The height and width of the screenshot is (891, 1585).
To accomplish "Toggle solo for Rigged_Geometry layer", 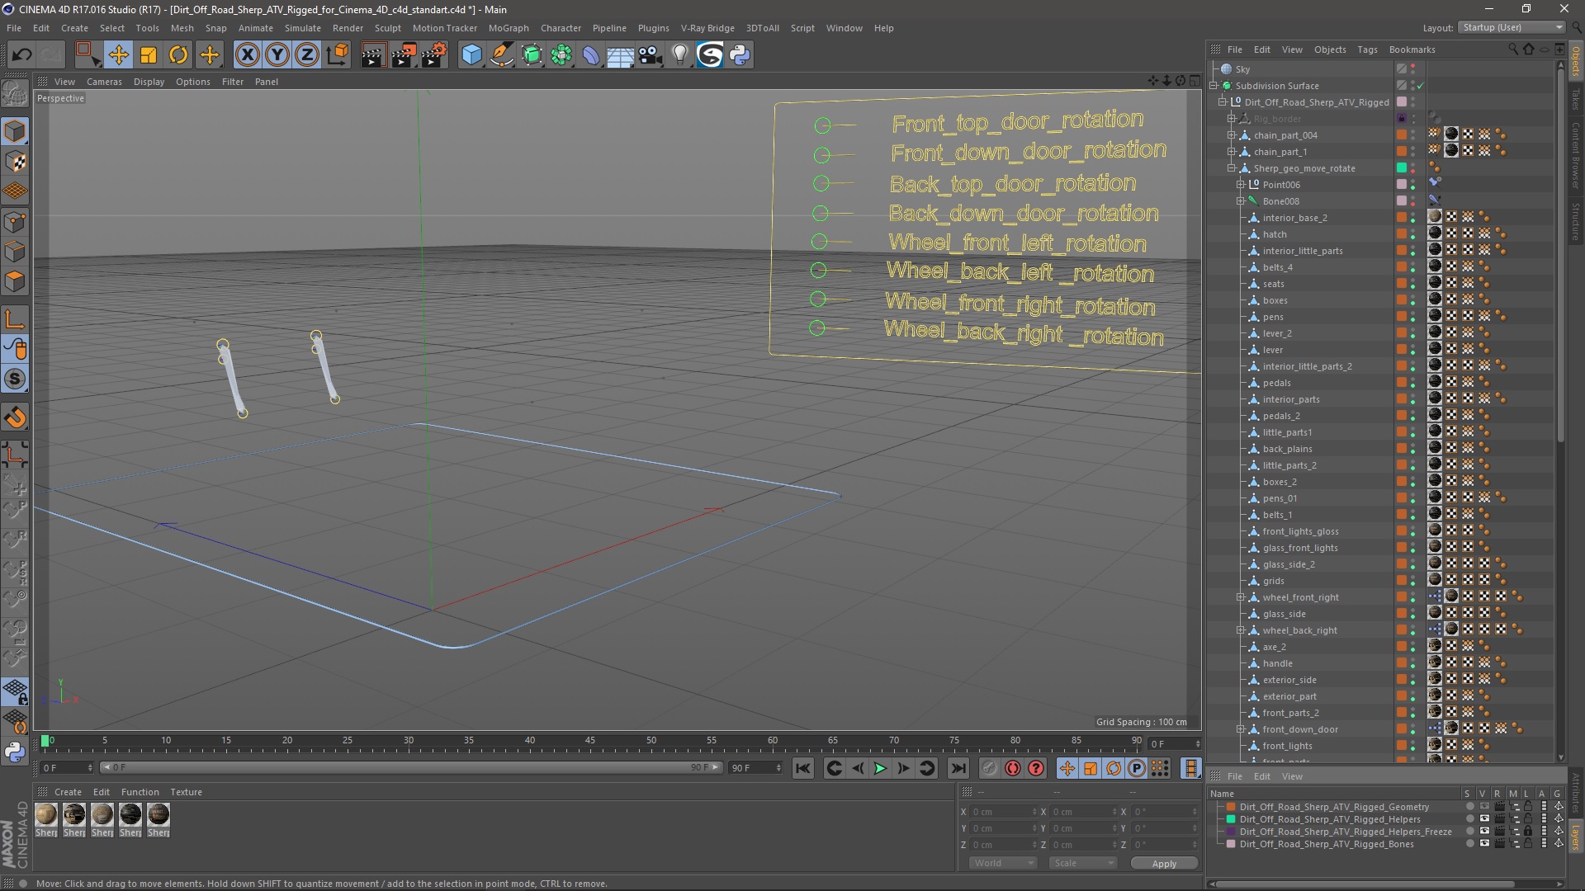I will (1469, 807).
